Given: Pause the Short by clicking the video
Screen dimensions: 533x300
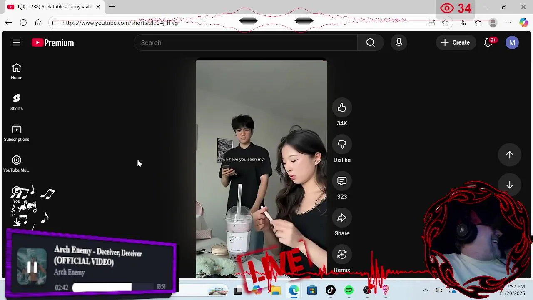Looking at the screenshot, I should (x=262, y=168).
